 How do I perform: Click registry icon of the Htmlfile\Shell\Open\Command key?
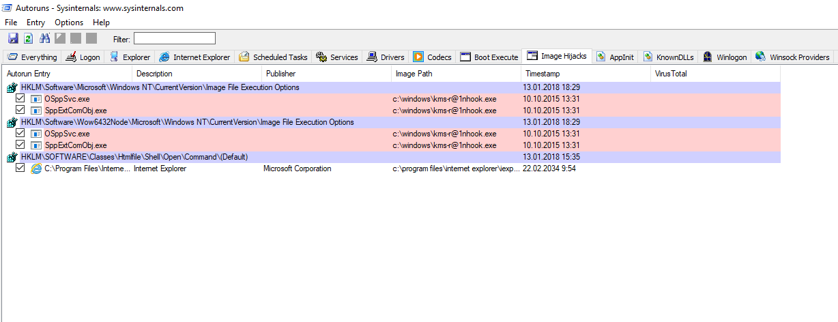[x=12, y=157]
